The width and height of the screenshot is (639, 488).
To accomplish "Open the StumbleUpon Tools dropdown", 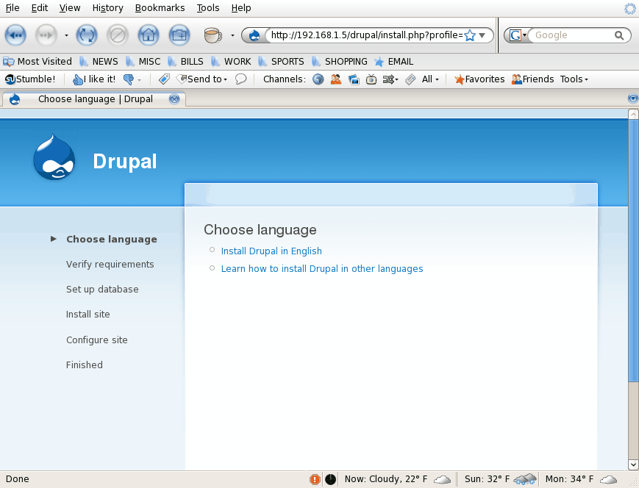I will 574,79.
